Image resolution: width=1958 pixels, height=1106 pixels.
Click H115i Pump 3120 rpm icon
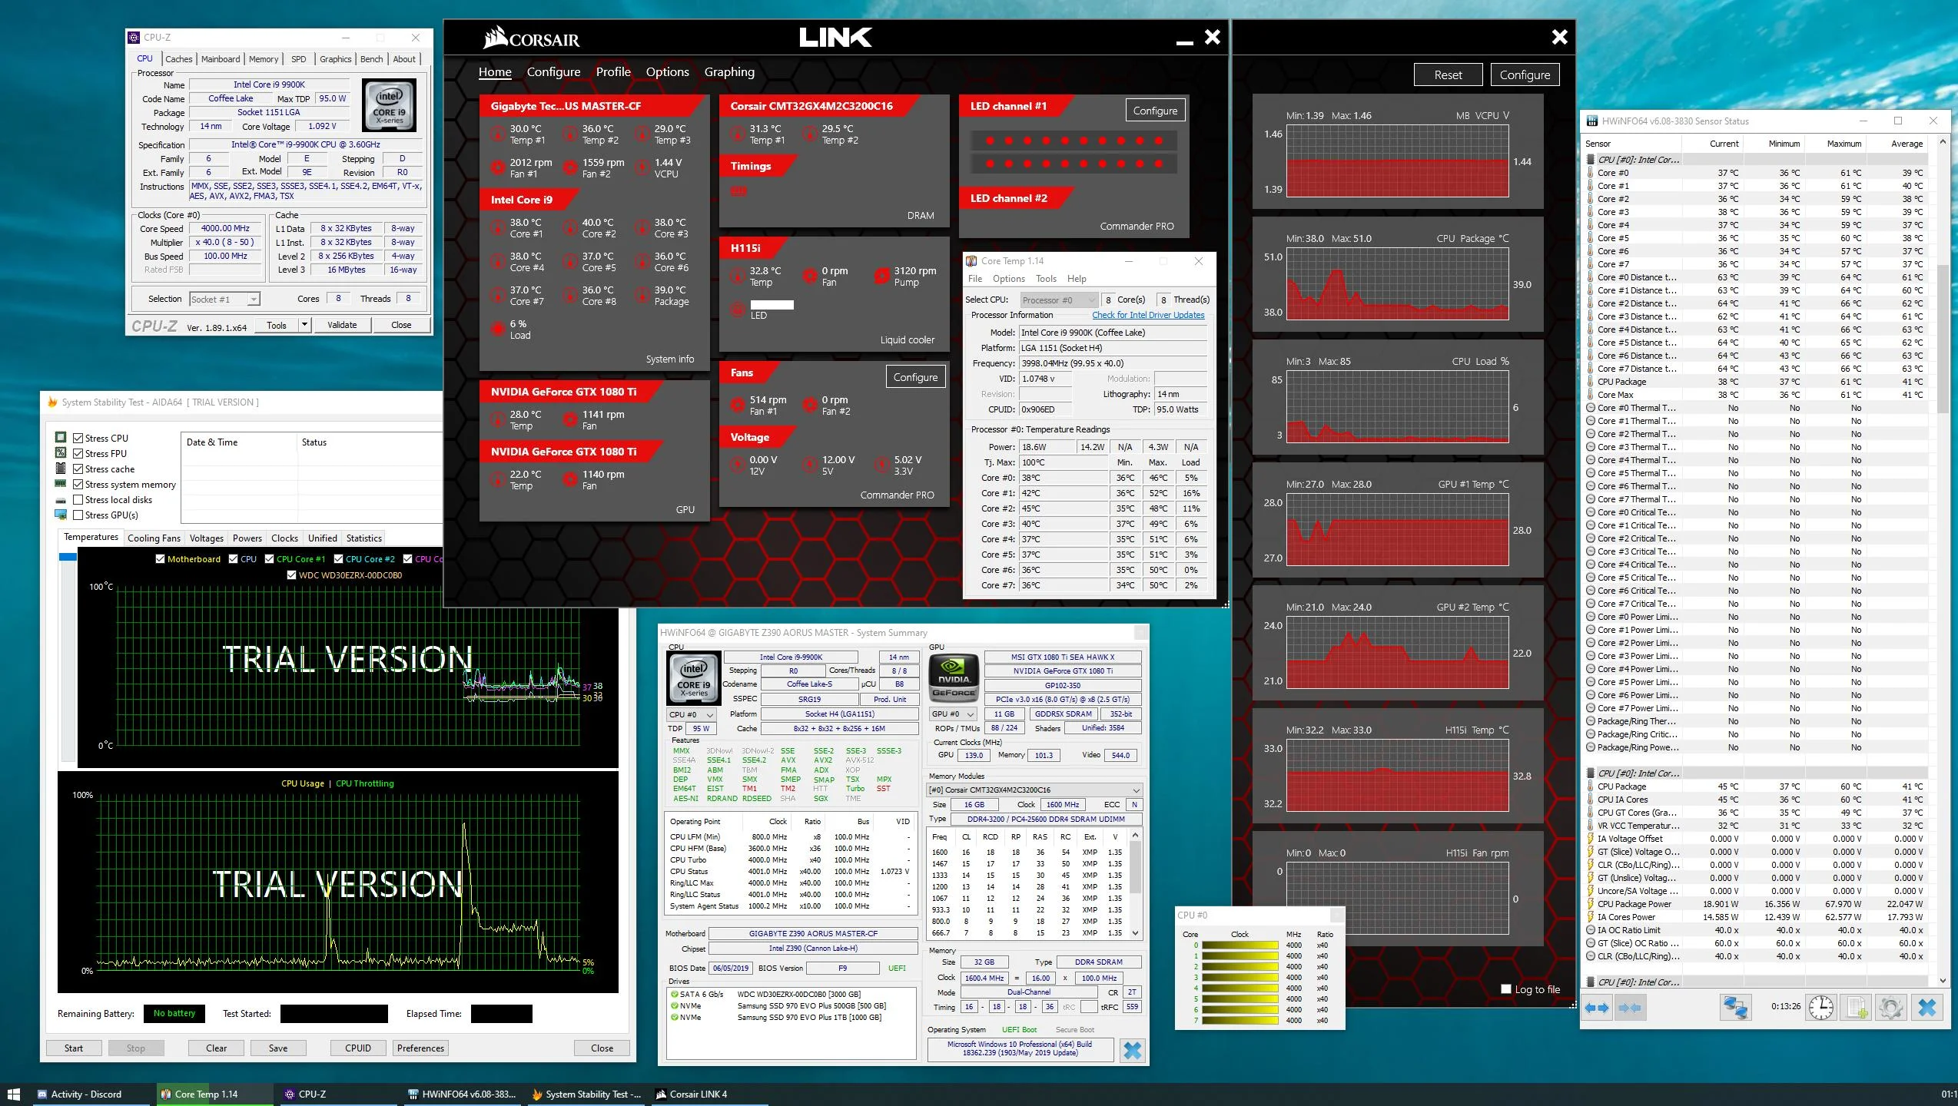coord(882,276)
